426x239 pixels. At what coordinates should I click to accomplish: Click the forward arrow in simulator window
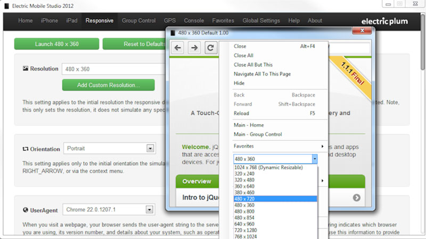[194, 48]
